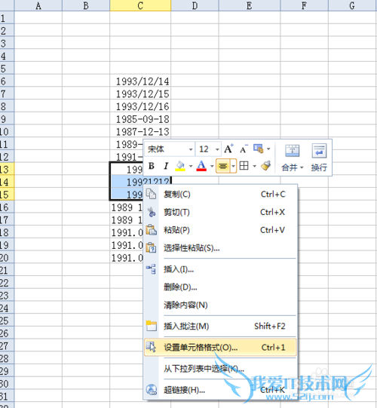Click the format cells icon
This screenshot has width=377, height=408.
pos(151,347)
